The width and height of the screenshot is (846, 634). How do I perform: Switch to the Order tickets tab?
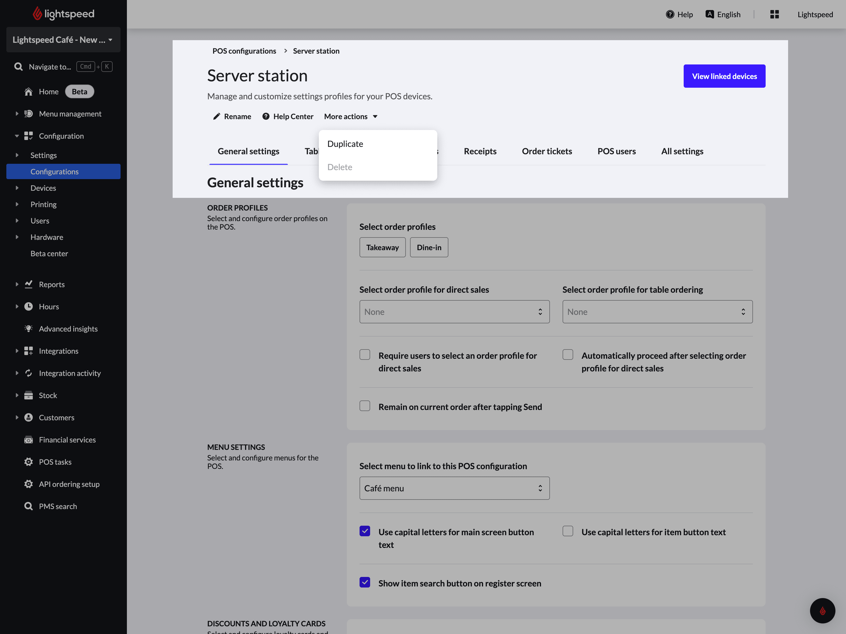click(x=547, y=151)
